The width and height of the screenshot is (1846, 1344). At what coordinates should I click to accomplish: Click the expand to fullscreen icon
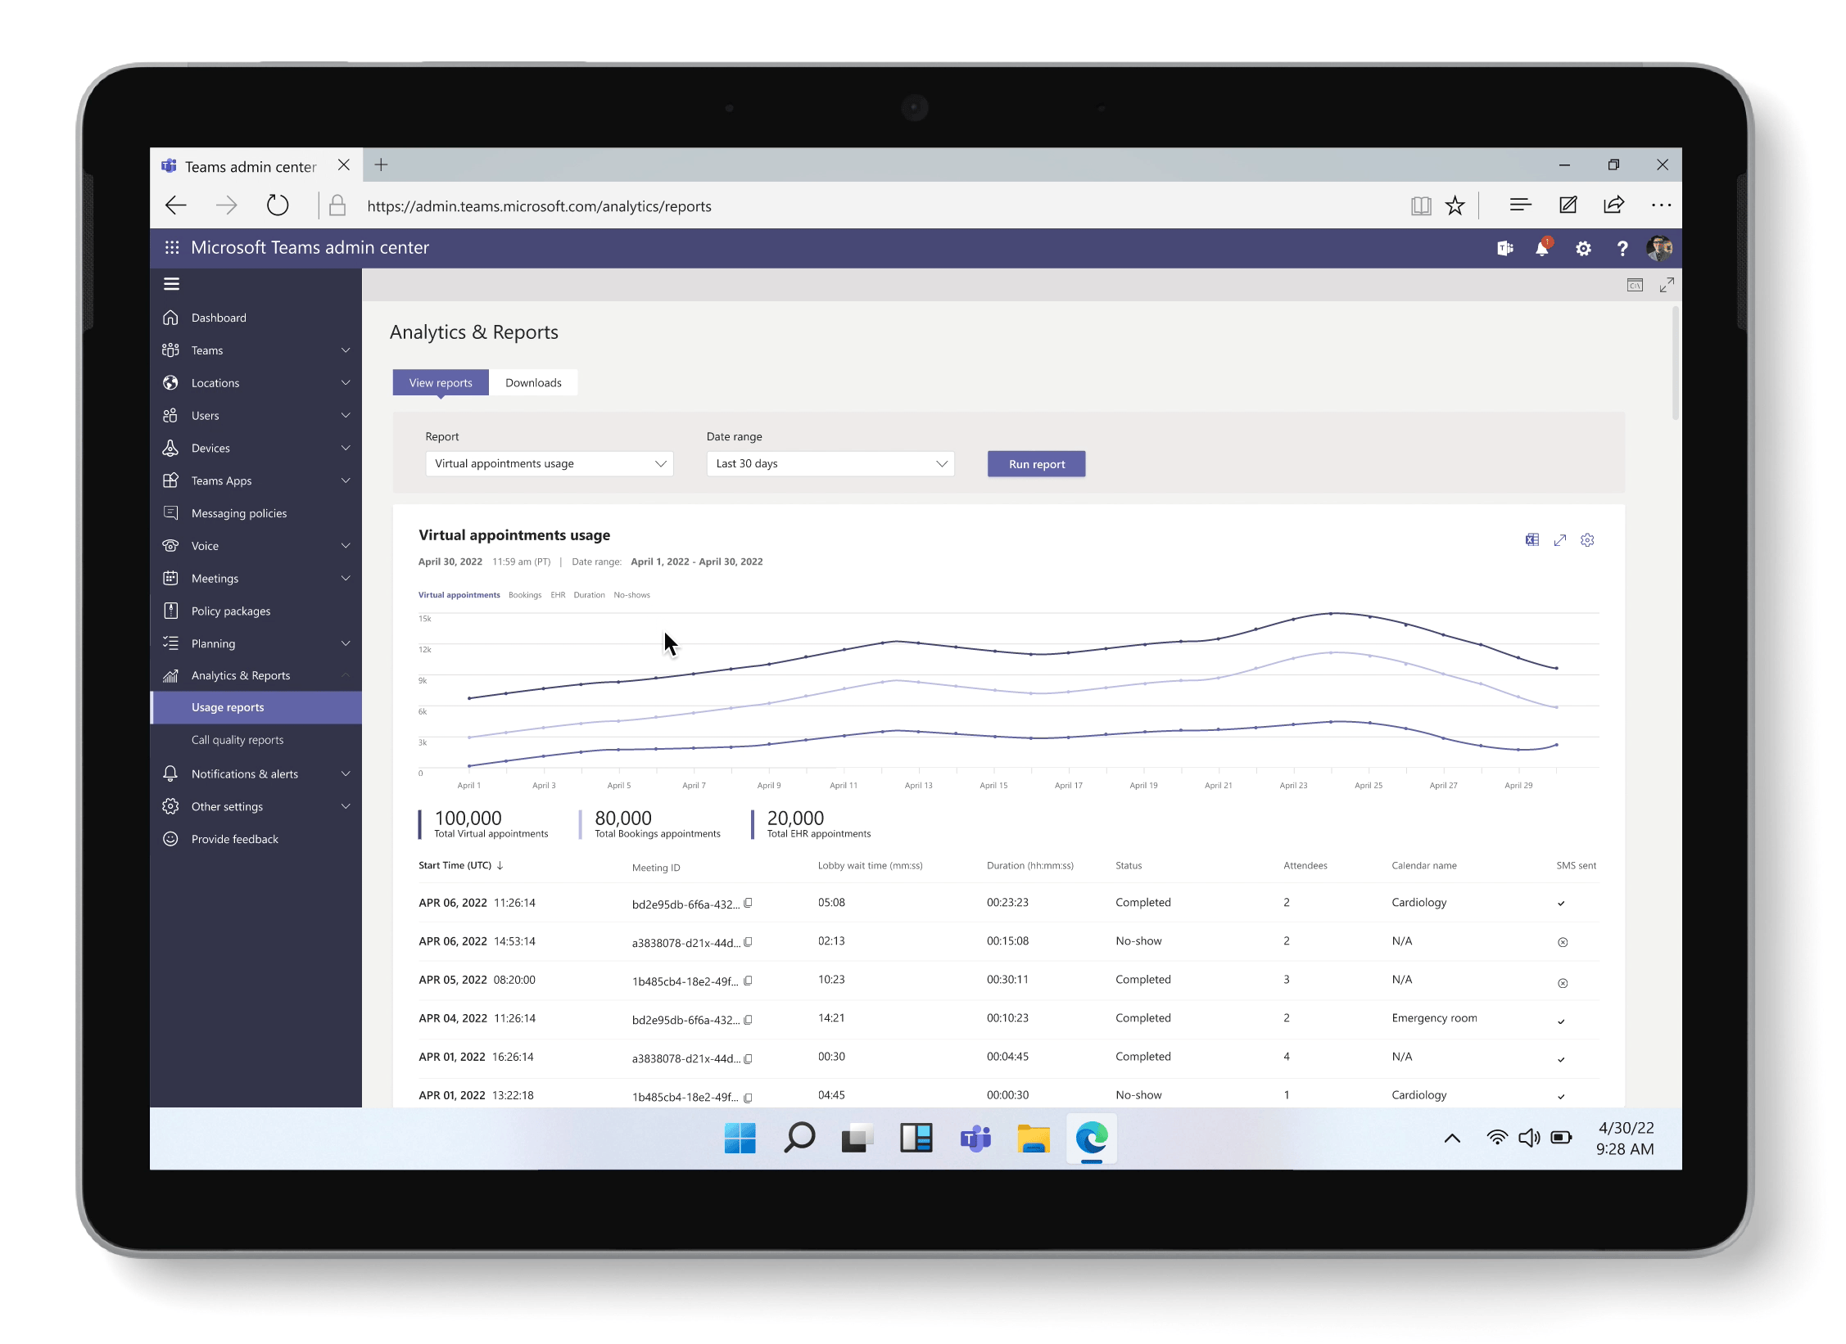point(1561,540)
